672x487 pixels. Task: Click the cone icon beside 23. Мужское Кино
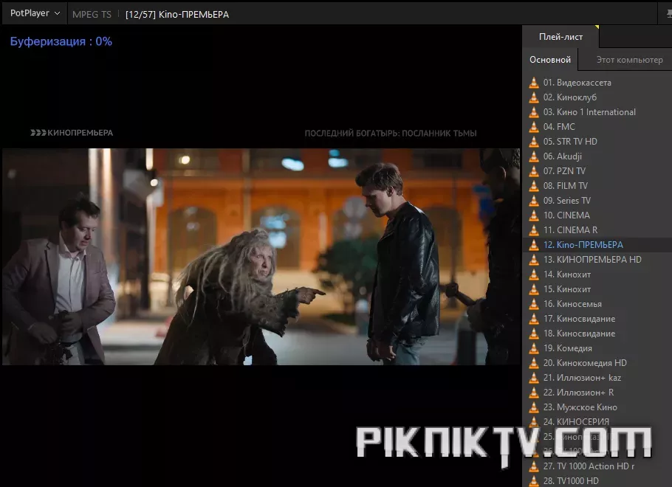pos(534,407)
